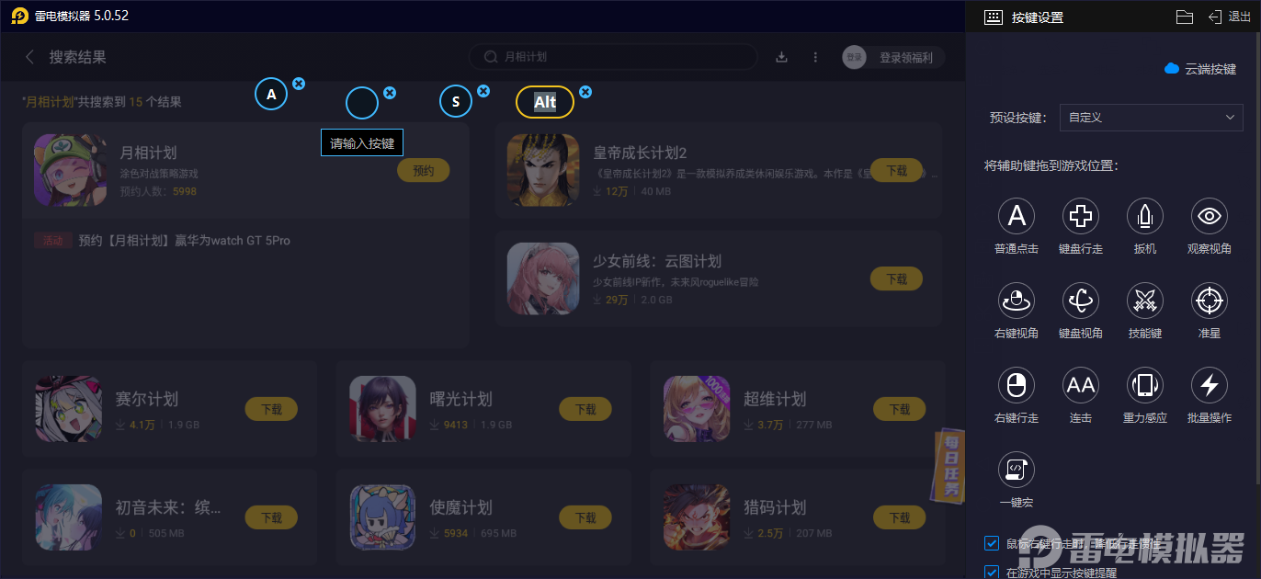1261x579 pixels.
Task: Select the 键盘行走 D-pad icon
Action: (x=1081, y=216)
